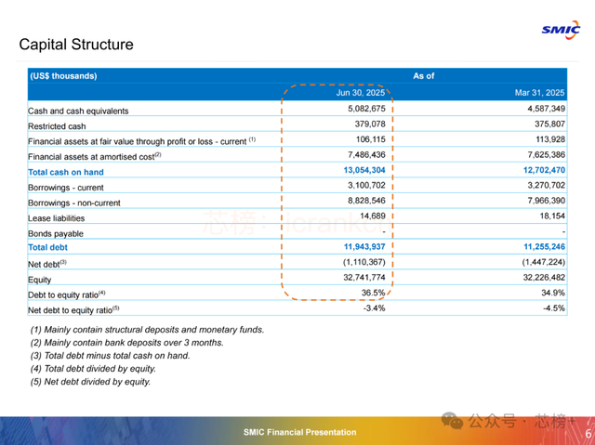Click value -4.5%

point(554,308)
